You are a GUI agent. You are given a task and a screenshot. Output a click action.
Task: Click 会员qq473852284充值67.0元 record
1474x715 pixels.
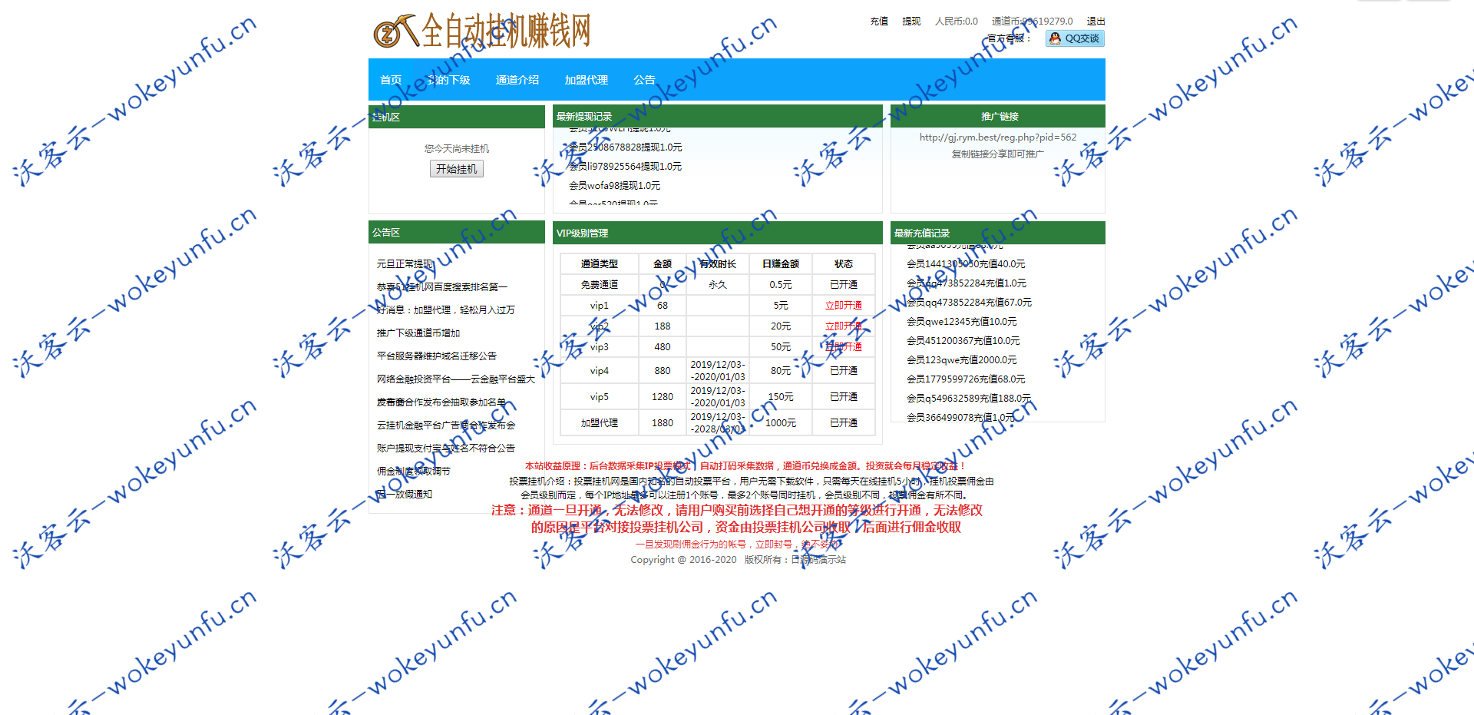pyautogui.click(x=969, y=303)
